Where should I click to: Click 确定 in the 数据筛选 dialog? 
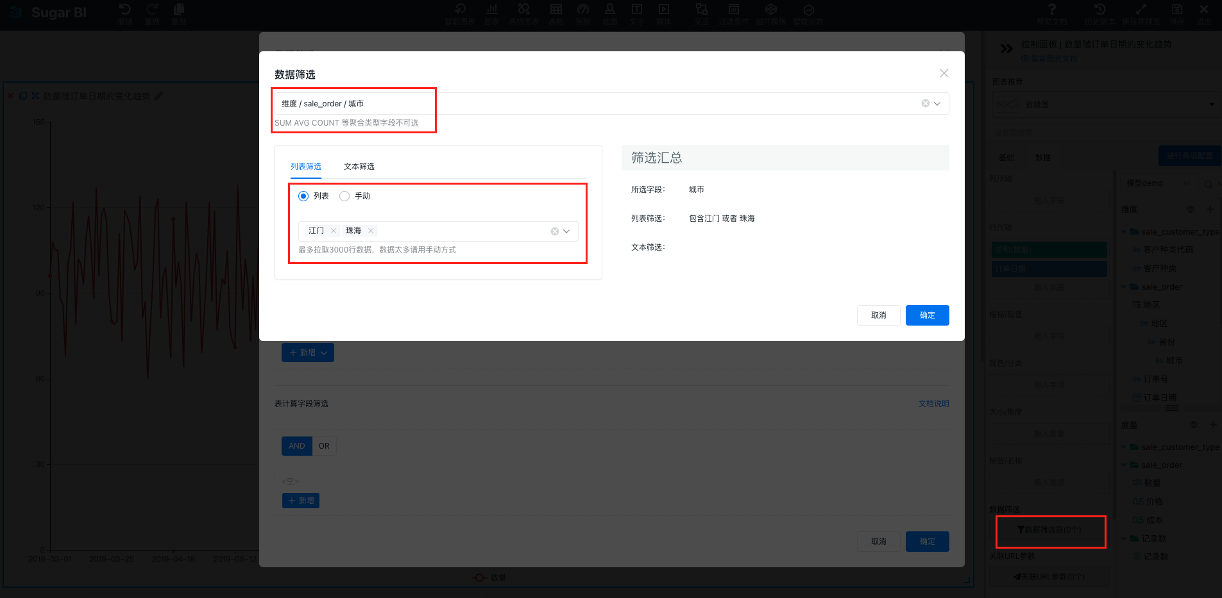point(928,315)
